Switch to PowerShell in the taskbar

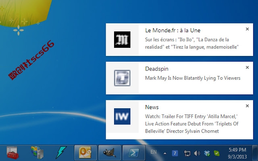134,153
